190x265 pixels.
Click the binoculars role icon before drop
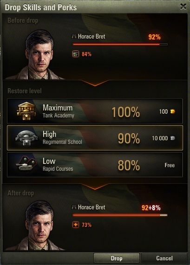pos(74,36)
